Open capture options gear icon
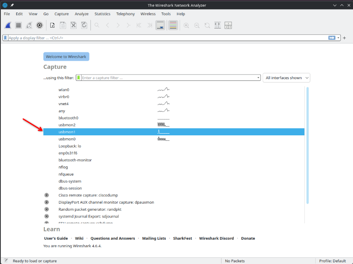The width and height of the screenshot is (353, 264). tap(40, 25)
